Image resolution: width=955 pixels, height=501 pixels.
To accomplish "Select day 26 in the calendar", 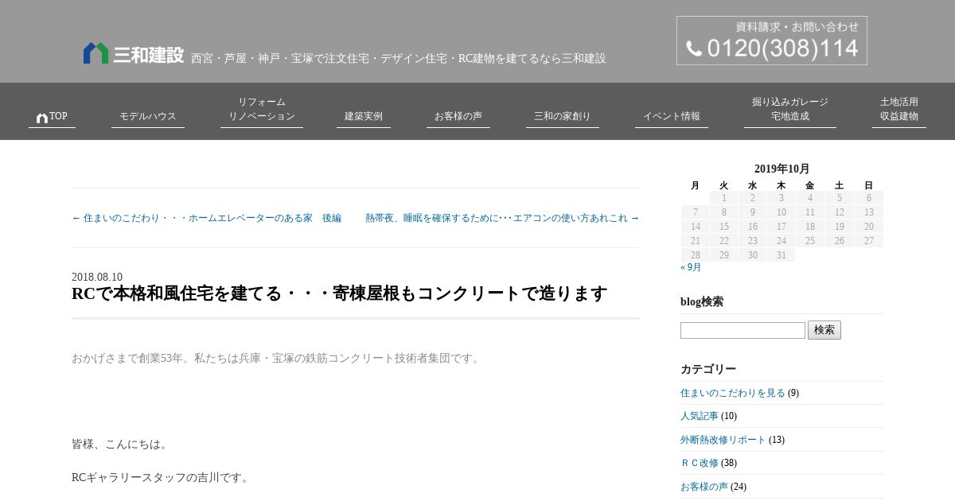I will point(839,241).
